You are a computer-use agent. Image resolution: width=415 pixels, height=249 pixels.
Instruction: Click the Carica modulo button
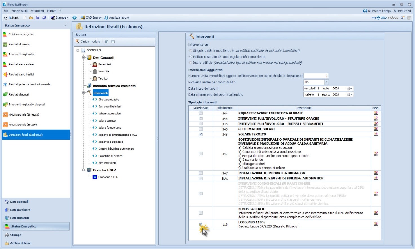pyautogui.click(x=88, y=41)
